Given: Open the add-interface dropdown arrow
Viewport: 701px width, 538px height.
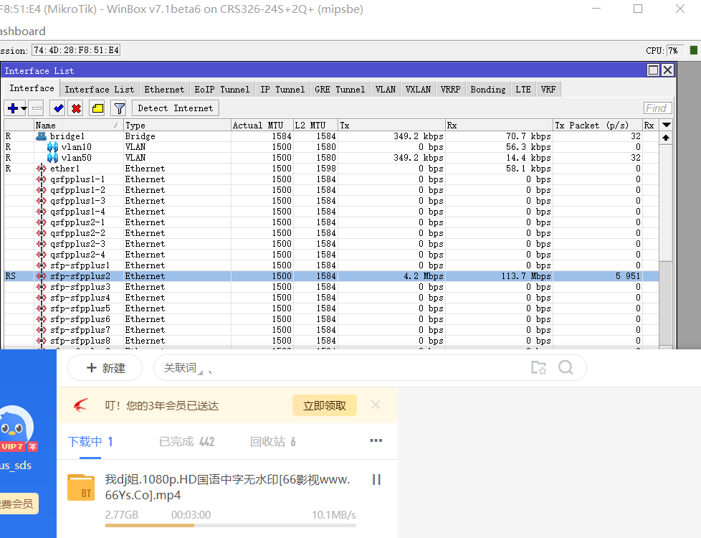Looking at the screenshot, I should pos(24,109).
